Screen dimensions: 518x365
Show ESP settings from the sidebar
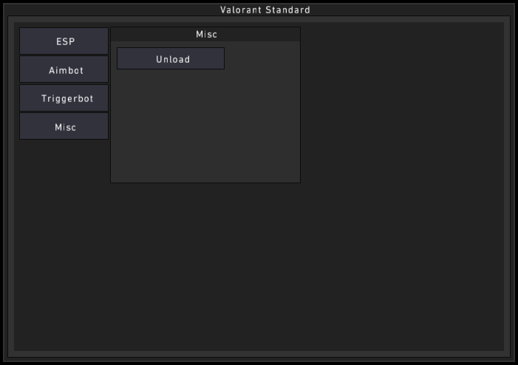(x=64, y=41)
